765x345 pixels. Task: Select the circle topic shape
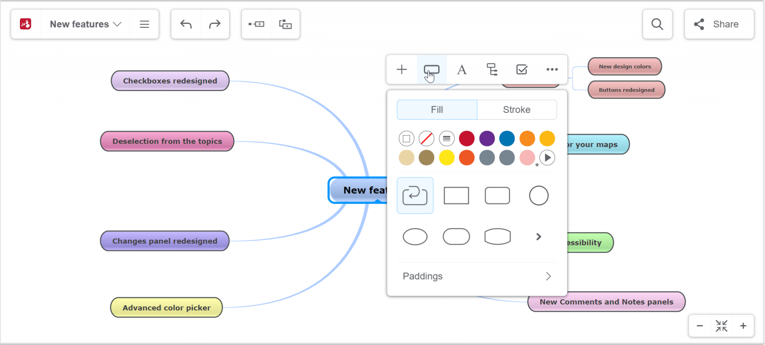click(538, 195)
